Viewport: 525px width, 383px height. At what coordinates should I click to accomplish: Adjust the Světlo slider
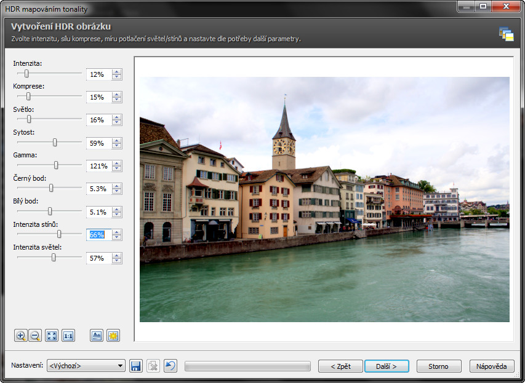(29, 119)
